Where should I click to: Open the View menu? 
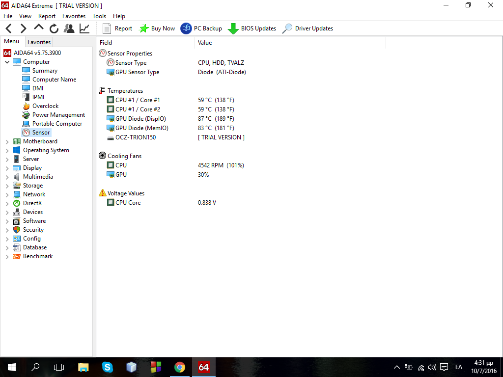[25, 16]
